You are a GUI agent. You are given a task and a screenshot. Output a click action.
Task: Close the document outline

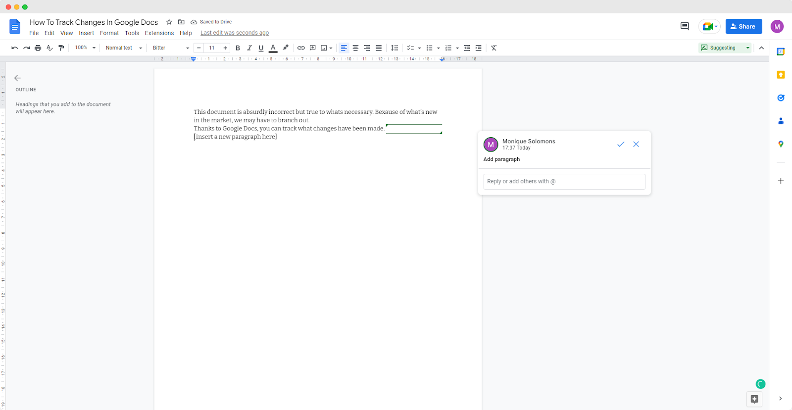pos(17,78)
